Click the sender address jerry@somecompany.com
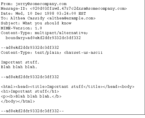 coord(41,4)
